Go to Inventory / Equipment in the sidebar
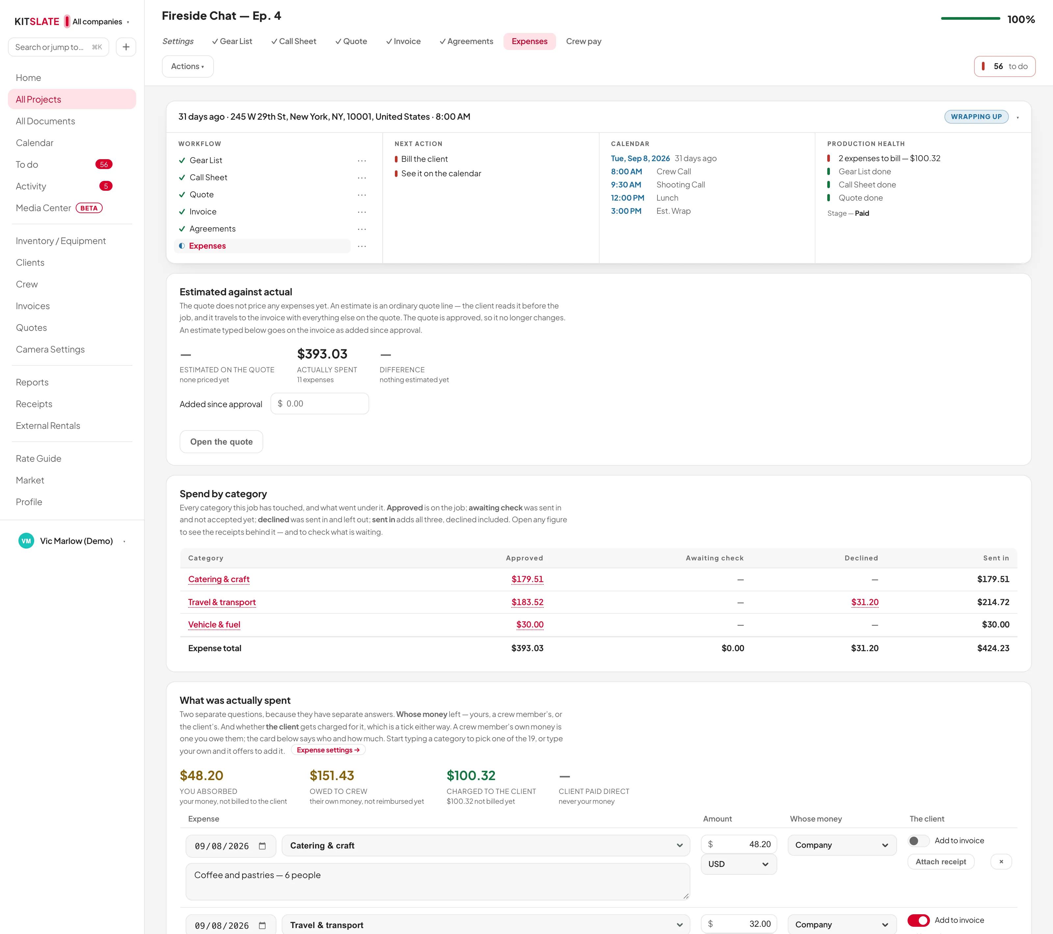 pyautogui.click(x=61, y=241)
